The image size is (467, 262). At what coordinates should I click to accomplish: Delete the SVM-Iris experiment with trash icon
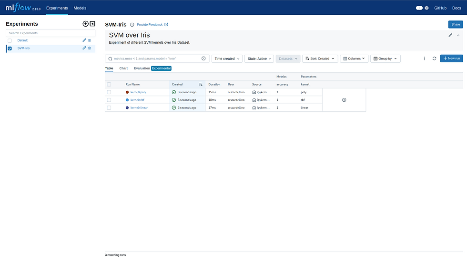tap(90, 48)
